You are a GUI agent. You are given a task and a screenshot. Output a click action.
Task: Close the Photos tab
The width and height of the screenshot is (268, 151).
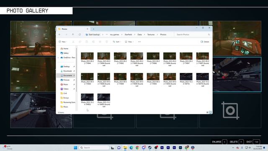[88, 29]
